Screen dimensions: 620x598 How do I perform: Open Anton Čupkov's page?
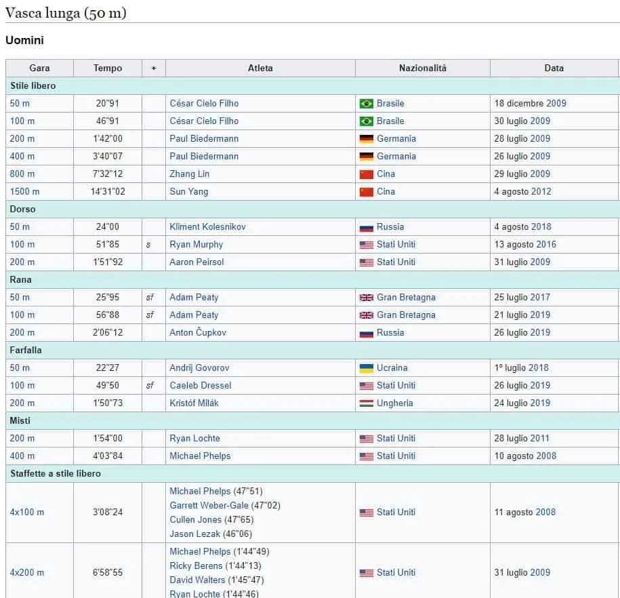point(198,332)
